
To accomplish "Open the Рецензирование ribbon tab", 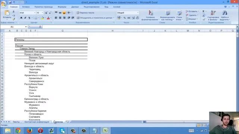I will (91, 7).
